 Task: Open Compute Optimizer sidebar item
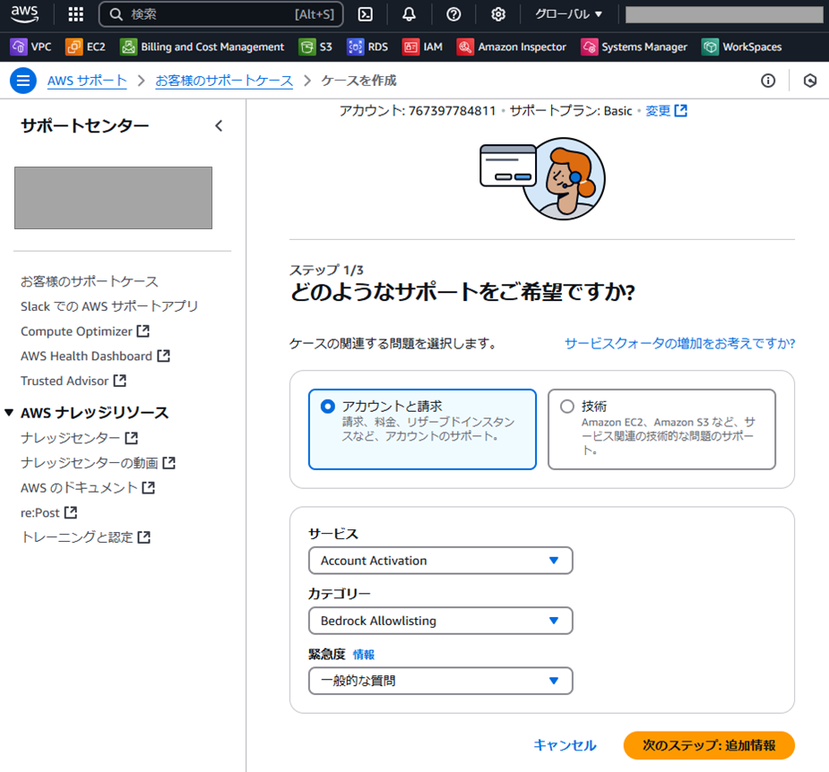(77, 331)
